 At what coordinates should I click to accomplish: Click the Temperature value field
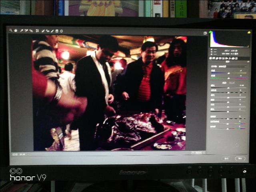click(x=241, y=70)
